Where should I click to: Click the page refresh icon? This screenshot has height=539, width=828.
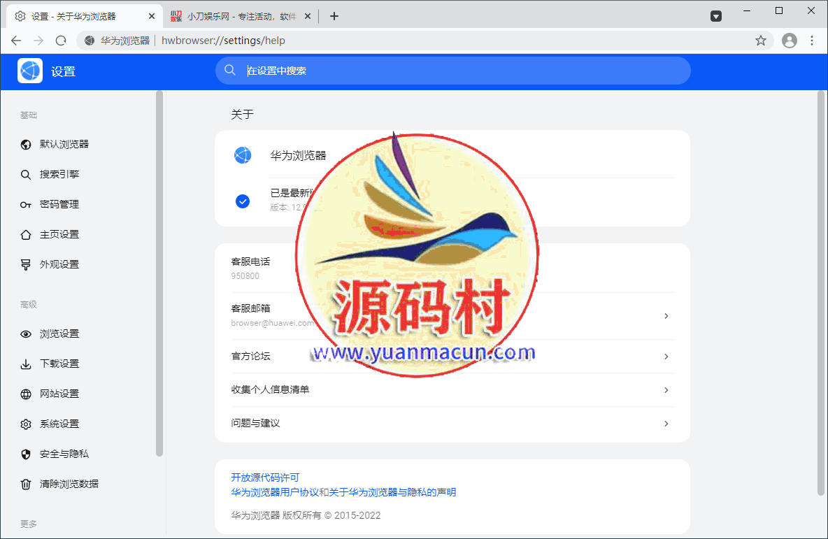61,41
